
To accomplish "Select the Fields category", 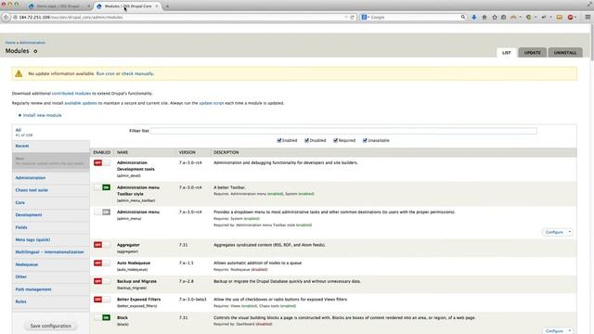I will click(21, 227).
